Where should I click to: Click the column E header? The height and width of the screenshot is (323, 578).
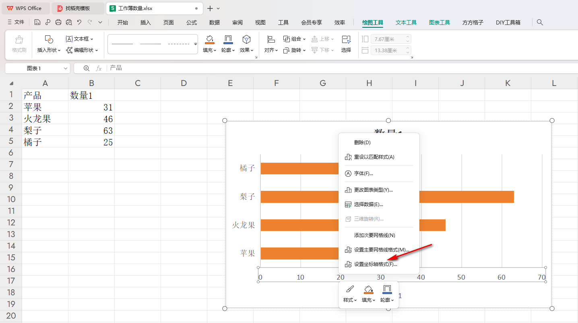coord(230,83)
